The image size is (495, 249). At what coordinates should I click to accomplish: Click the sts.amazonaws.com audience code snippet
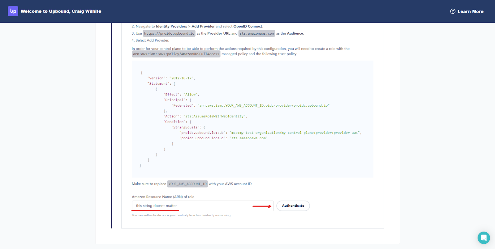click(x=257, y=33)
